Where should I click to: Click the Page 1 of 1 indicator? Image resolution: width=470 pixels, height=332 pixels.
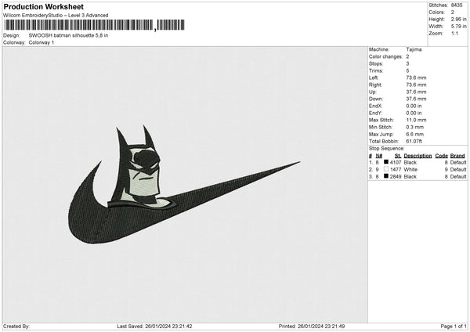(x=454, y=327)
